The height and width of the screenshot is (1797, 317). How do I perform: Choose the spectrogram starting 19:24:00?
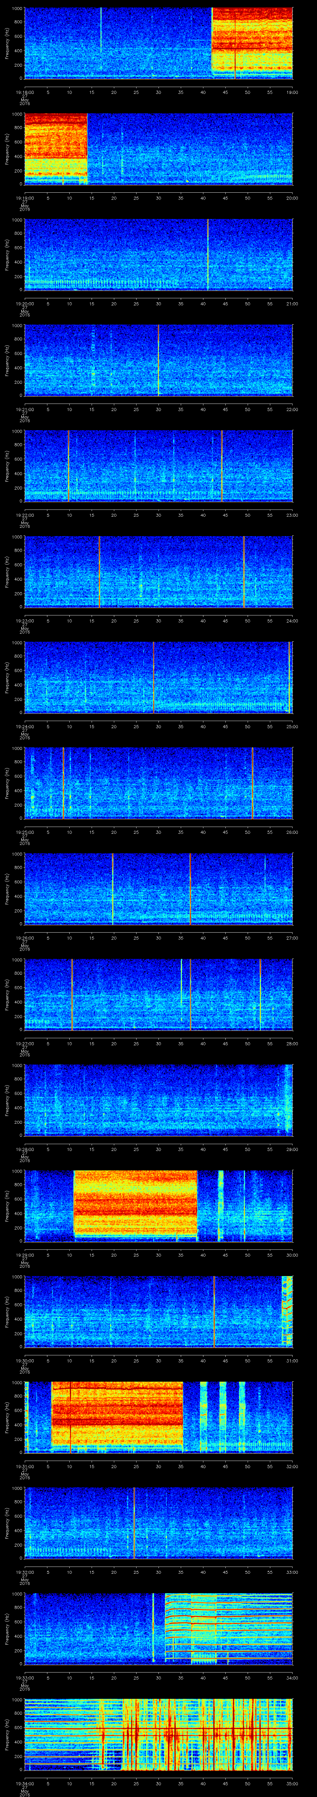pos(158,677)
